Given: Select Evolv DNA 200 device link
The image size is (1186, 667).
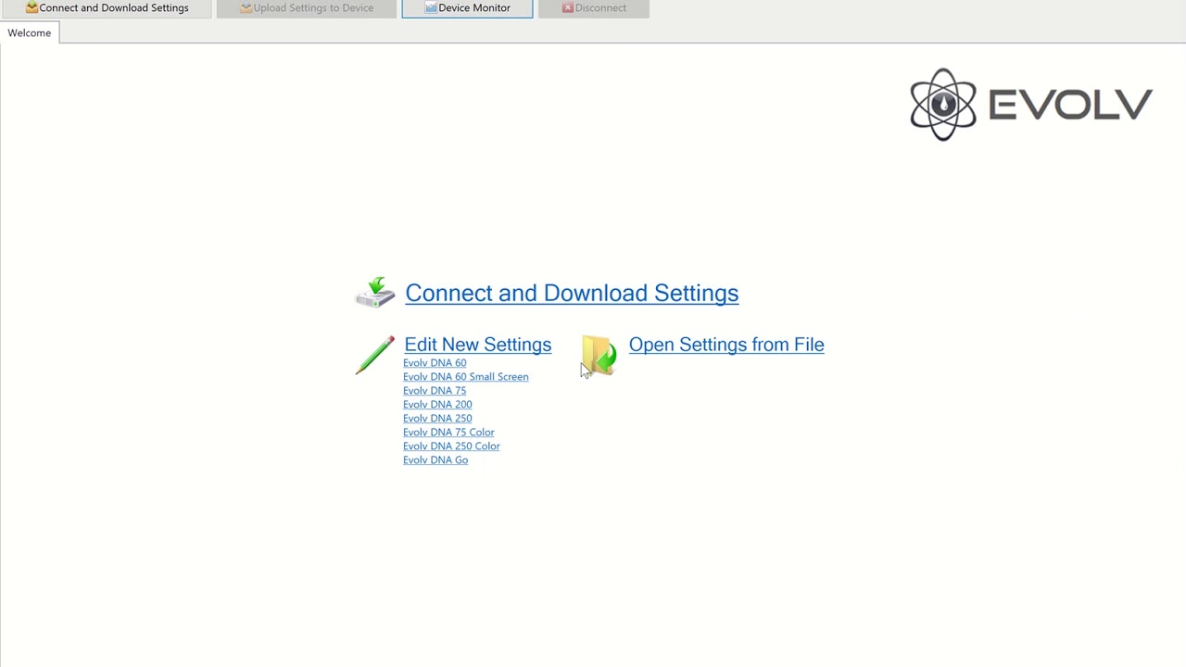Looking at the screenshot, I should (437, 405).
